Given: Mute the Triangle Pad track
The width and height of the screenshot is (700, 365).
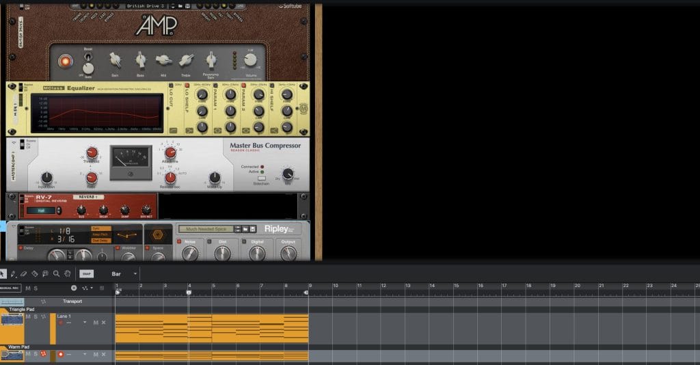Looking at the screenshot, I should tap(28, 316).
